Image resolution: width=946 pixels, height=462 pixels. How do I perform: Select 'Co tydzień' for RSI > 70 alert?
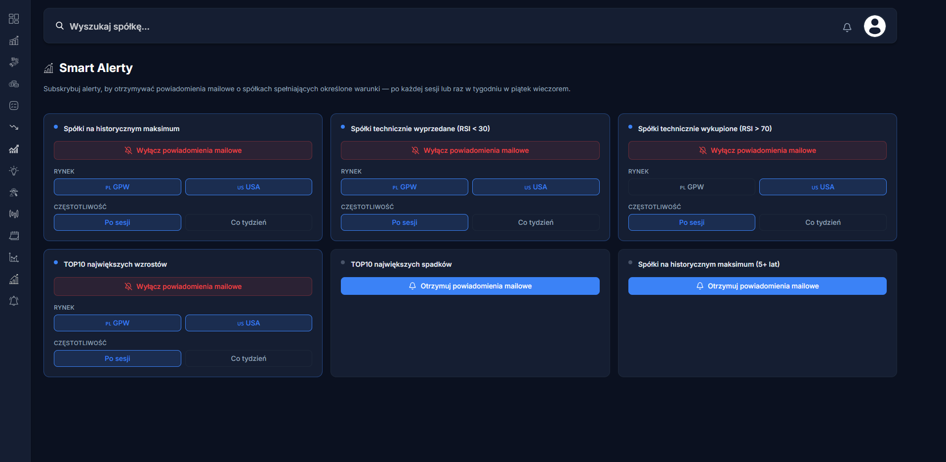(823, 222)
